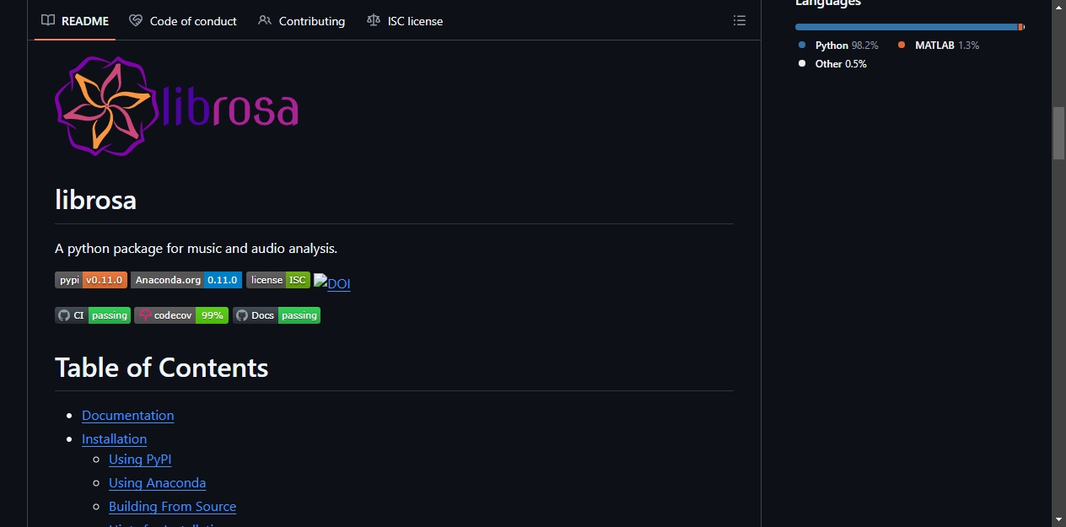Viewport: 1066px width, 527px height.
Task: Open the ISC license tab
Action: [406, 21]
